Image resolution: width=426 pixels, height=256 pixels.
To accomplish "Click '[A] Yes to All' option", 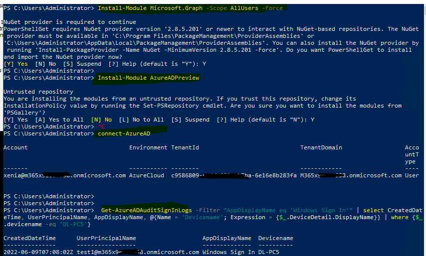I will pyautogui.click(x=59, y=120).
